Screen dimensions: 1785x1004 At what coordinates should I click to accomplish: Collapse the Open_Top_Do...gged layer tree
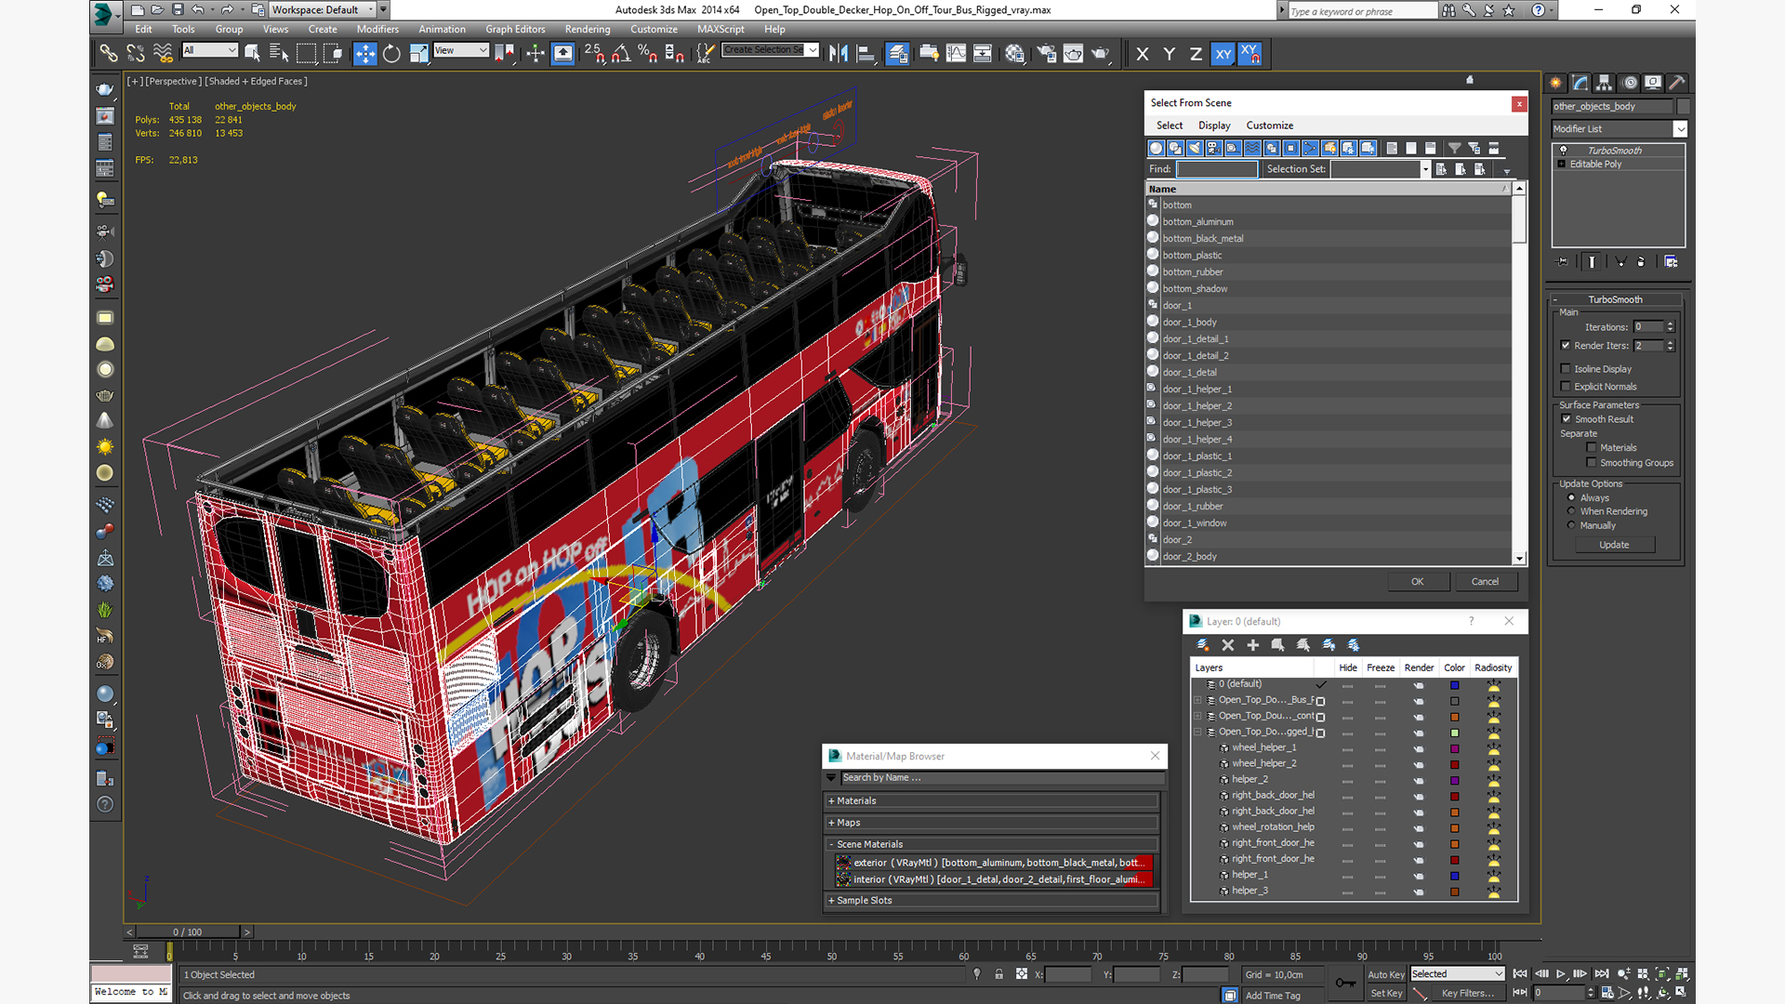(1197, 733)
